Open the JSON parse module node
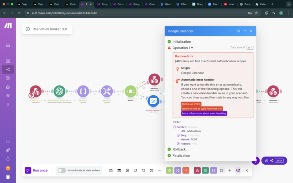The height and width of the screenshot is (183, 293). 83,91
